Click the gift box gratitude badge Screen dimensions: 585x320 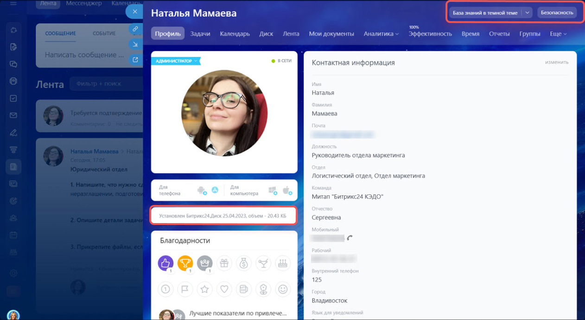coord(224,263)
